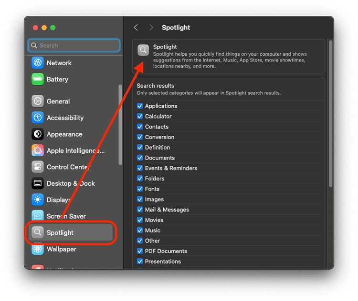The height and width of the screenshot is (301, 358).
Task: Open Screen Saver settings in sidebar
Action: [x=66, y=216]
